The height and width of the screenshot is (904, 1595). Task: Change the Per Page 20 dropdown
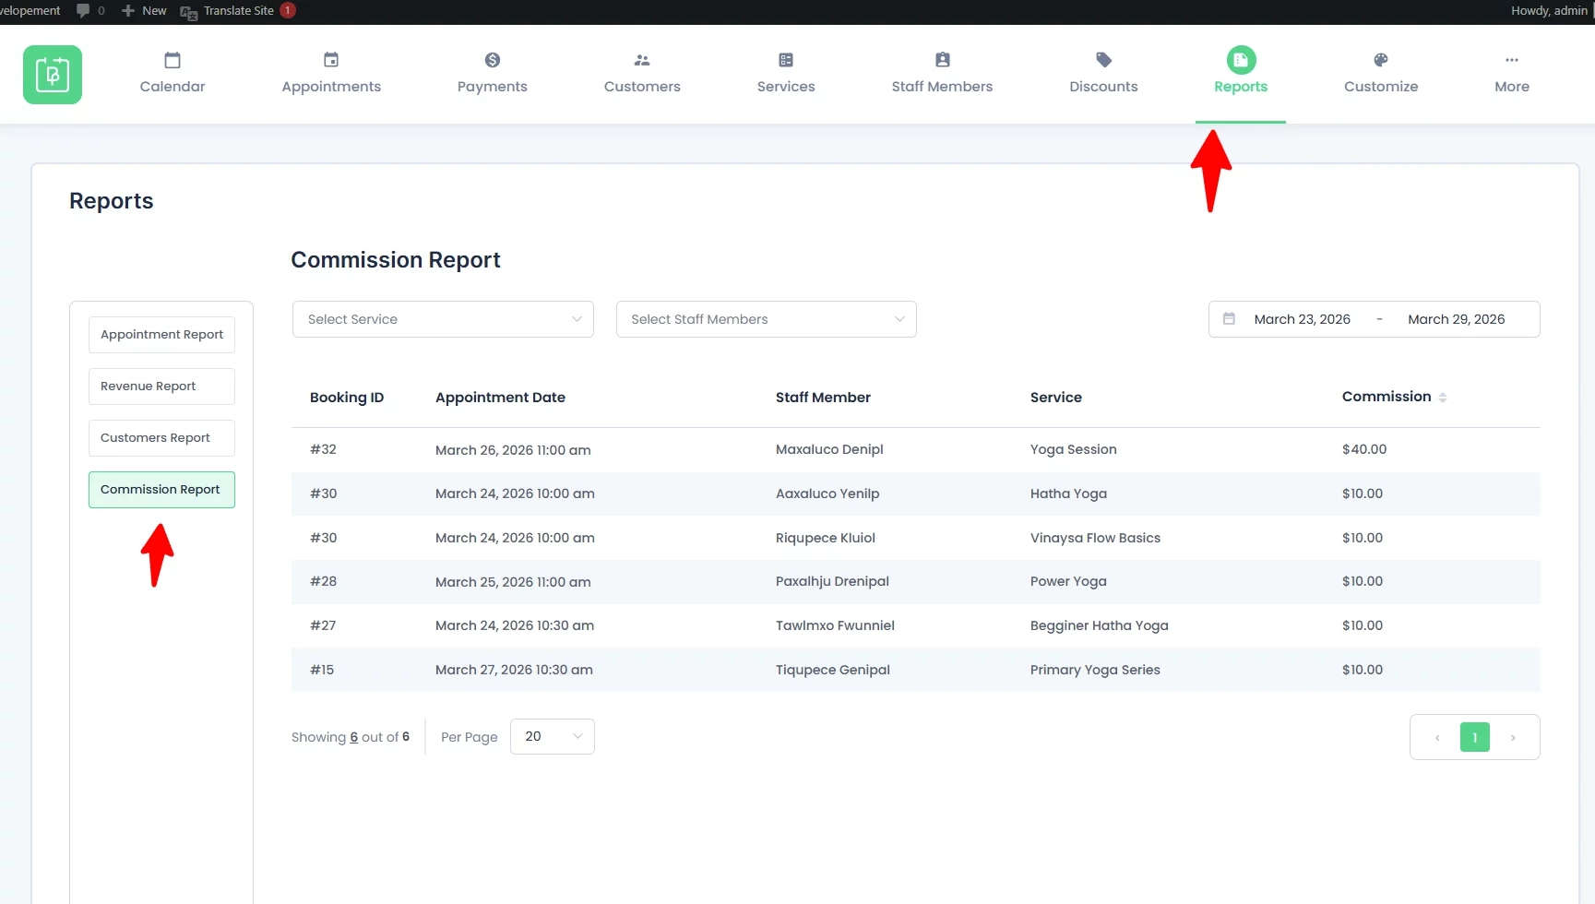(552, 736)
